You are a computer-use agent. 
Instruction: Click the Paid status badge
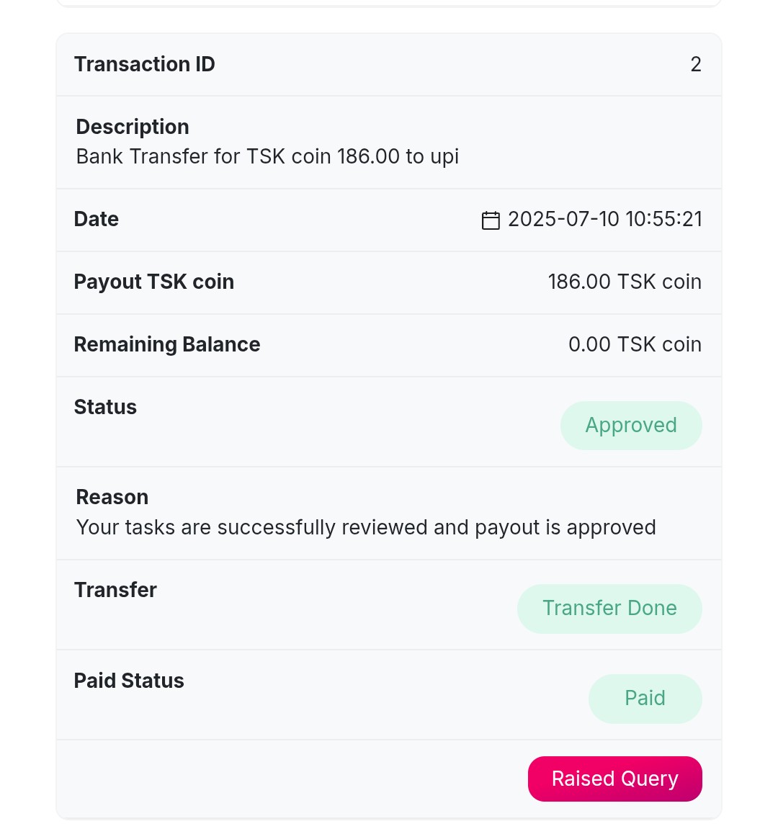click(x=645, y=699)
